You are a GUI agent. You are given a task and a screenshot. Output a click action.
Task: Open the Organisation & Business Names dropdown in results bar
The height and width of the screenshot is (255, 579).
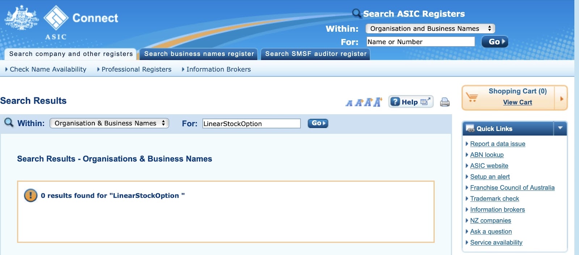coord(109,123)
